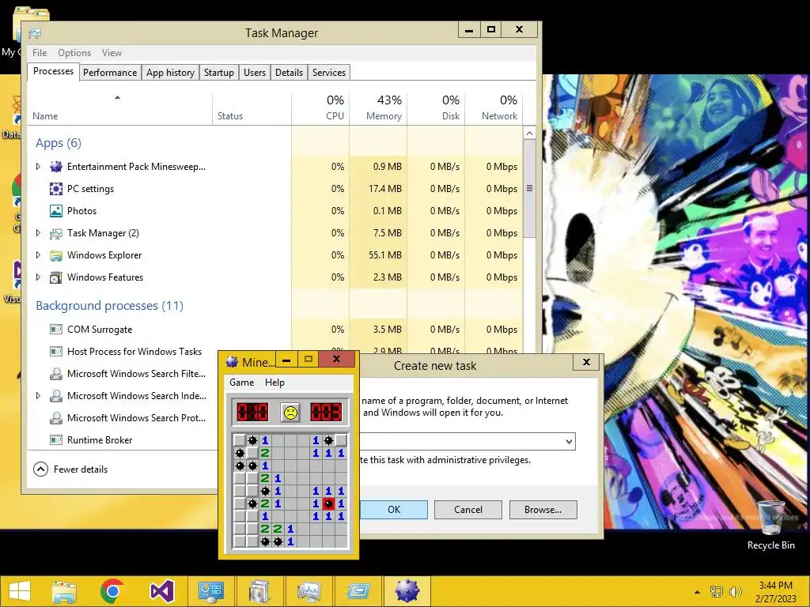Click the Windows Explorer folder icon in the list
The image size is (810, 607).
(56, 255)
